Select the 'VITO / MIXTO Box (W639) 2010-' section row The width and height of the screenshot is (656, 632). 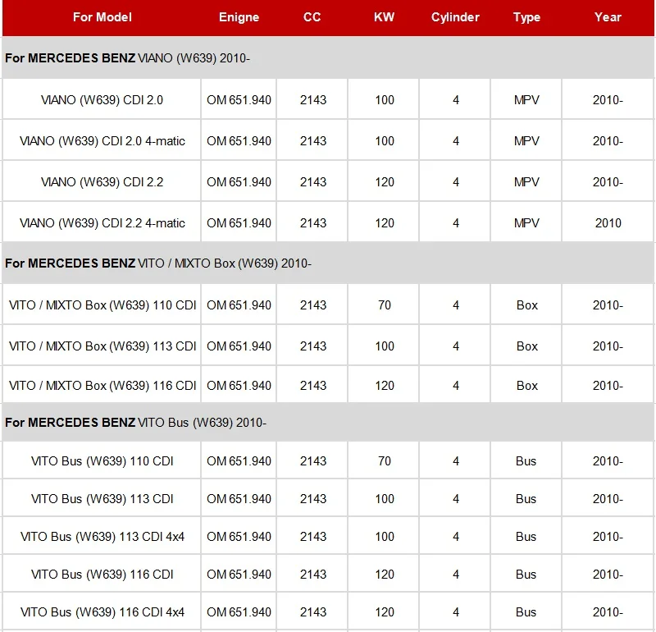[328, 263]
